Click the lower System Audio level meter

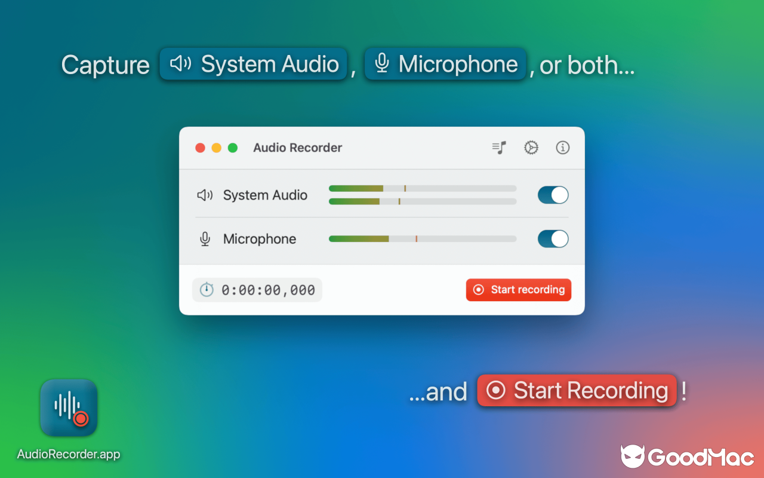(423, 201)
